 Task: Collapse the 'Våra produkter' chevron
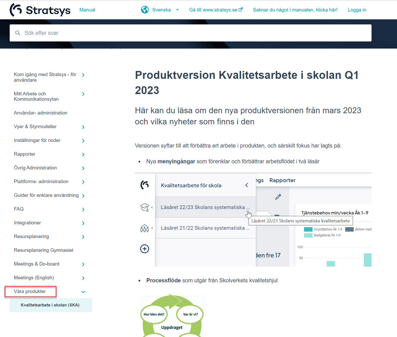click(83, 292)
